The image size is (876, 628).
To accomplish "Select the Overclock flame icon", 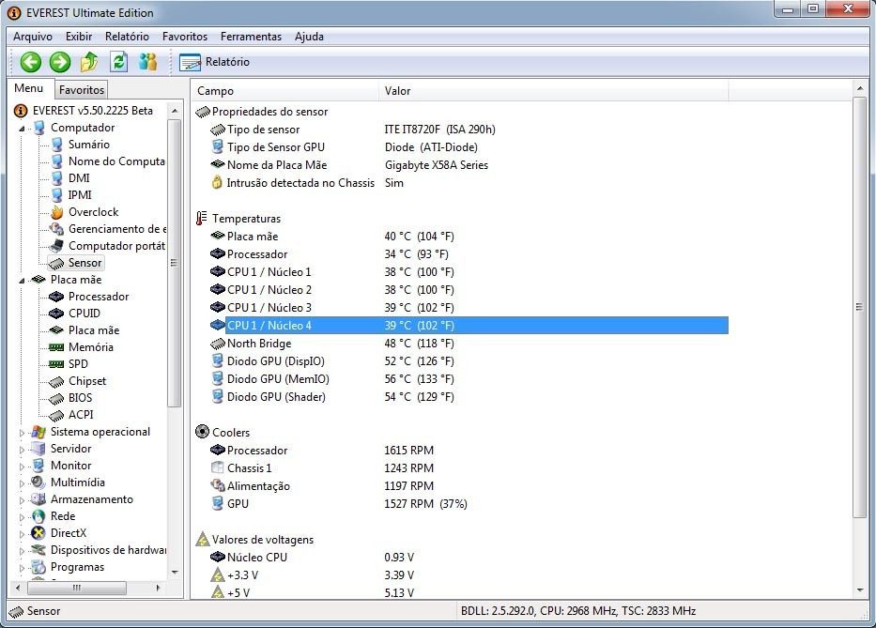I will click(x=56, y=212).
